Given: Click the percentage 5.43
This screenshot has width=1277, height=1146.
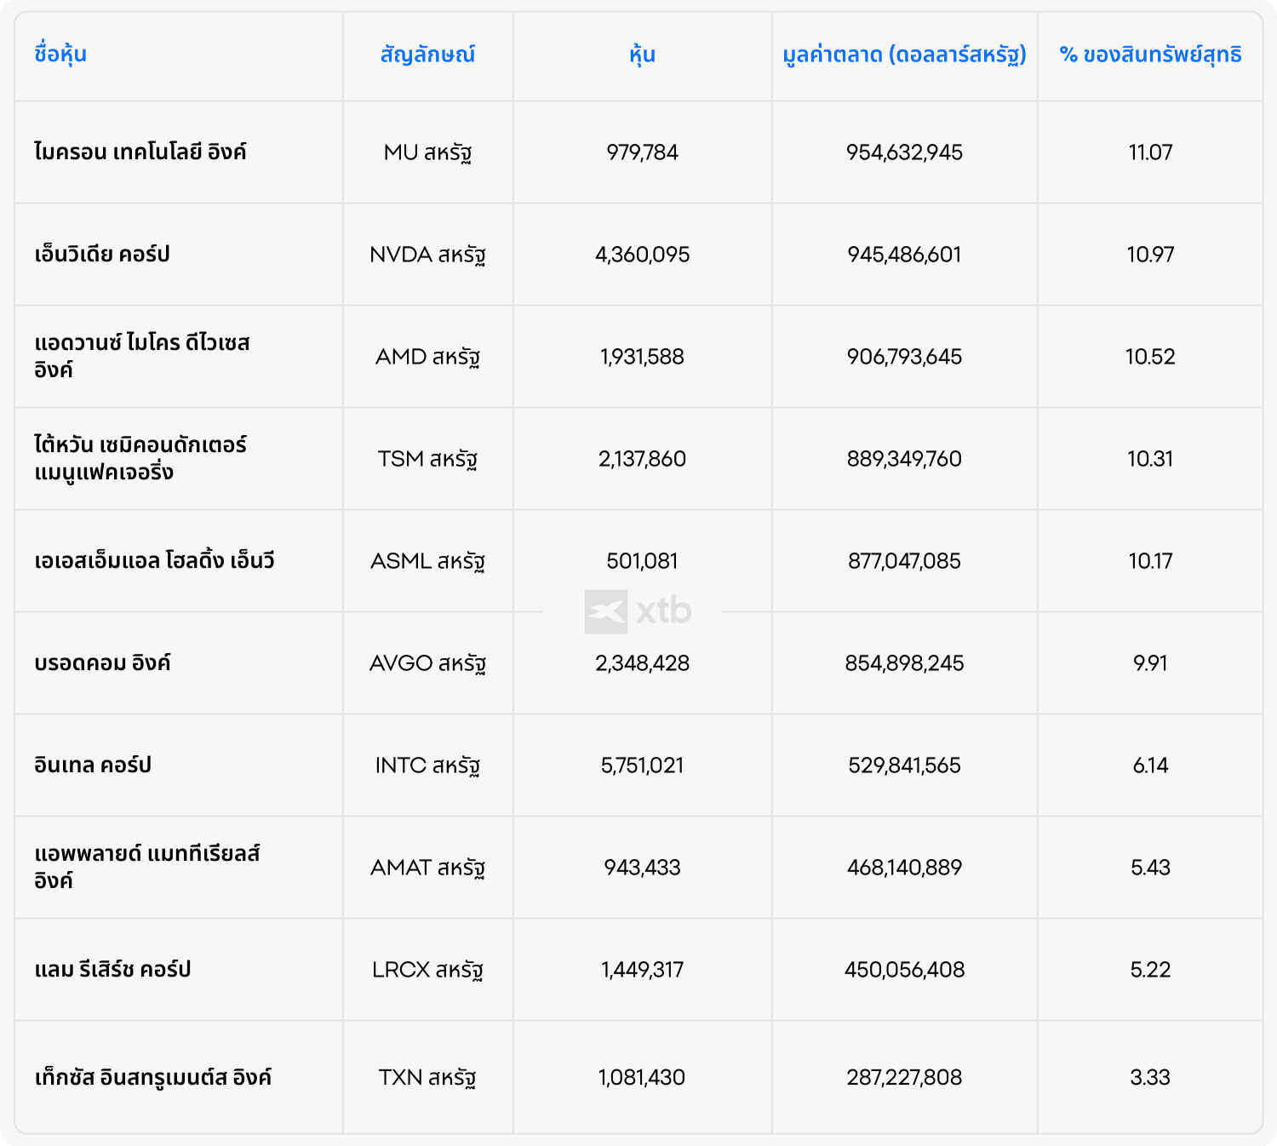Looking at the screenshot, I should (1150, 868).
